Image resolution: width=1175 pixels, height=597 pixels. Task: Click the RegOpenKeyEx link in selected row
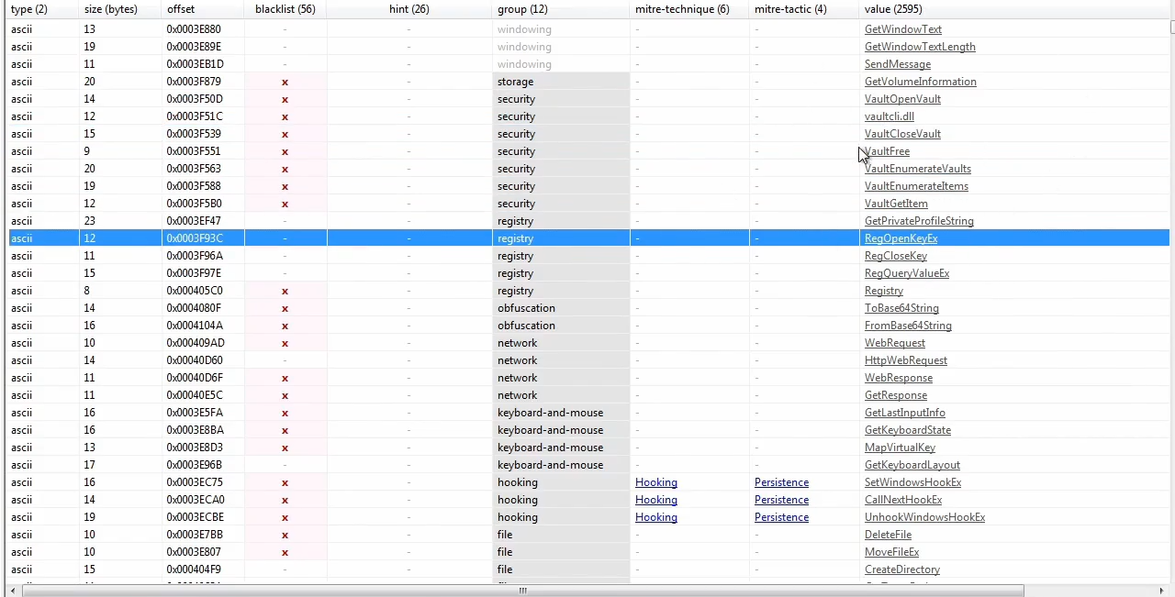[x=901, y=238]
